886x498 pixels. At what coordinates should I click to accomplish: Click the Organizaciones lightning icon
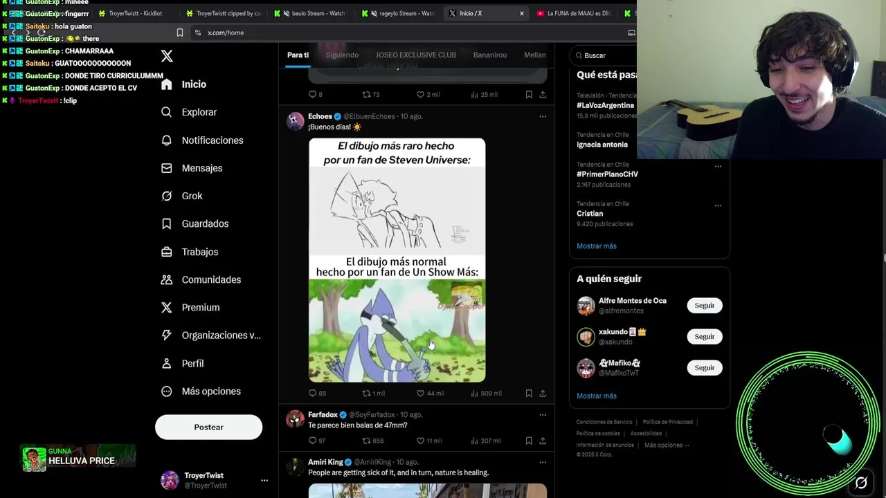(x=166, y=335)
